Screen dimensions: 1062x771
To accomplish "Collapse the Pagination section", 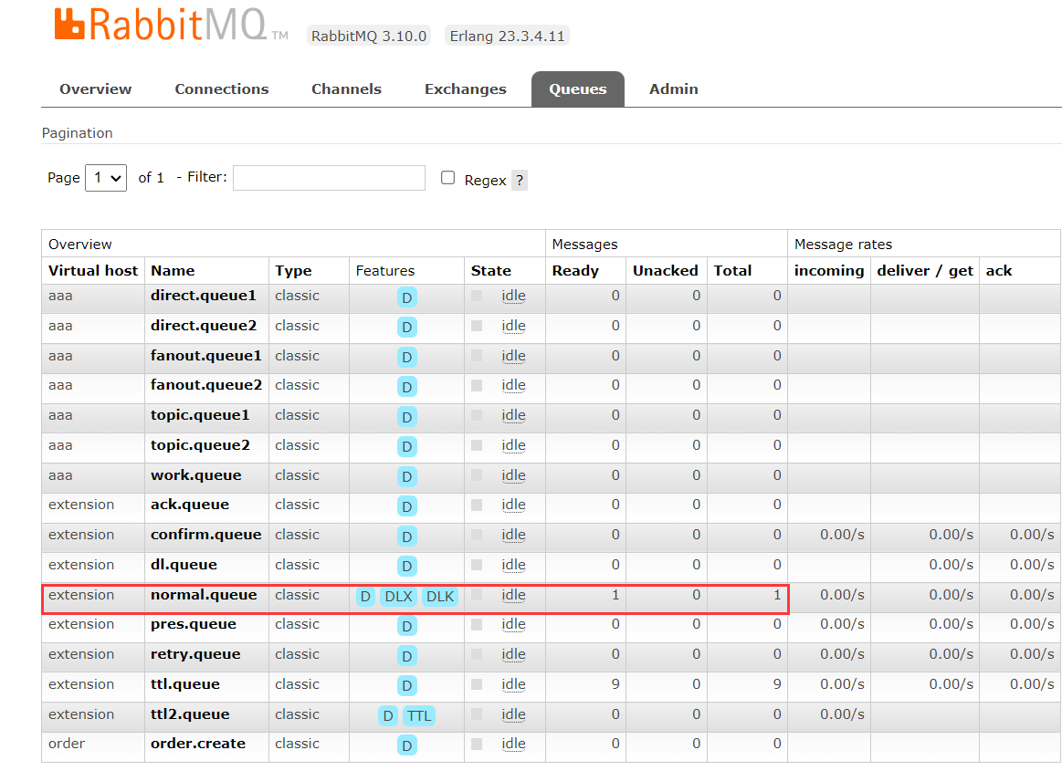I will 78,133.
